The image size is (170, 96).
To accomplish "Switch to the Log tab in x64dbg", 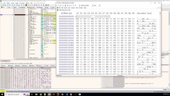I will coord(8,7).
